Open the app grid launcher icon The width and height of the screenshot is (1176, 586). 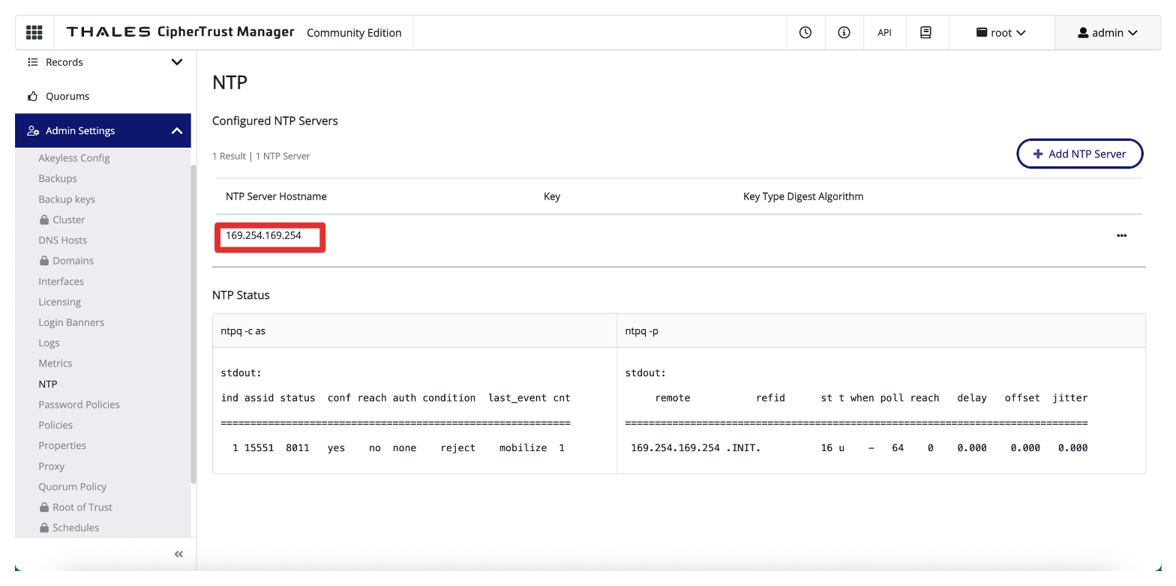click(x=34, y=33)
